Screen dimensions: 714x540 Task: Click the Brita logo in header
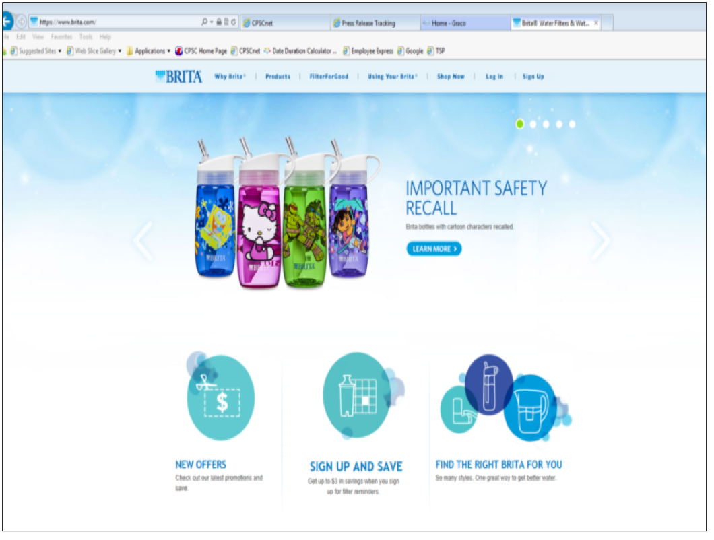pyautogui.click(x=180, y=77)
